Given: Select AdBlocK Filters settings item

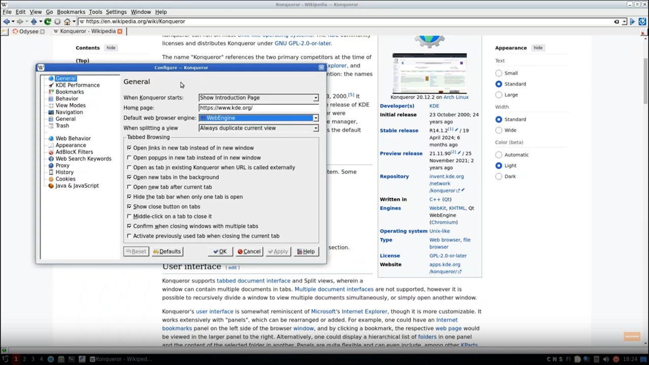Looking at the screenshot, I should click(74, 152).
